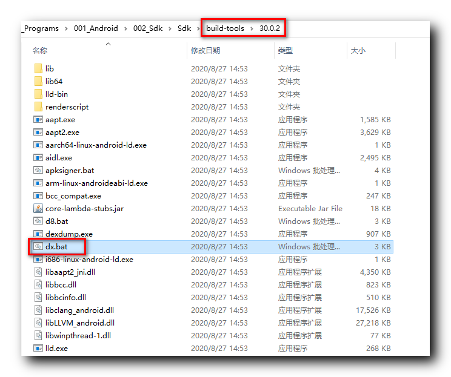This screenshot has width=451, height=377.
Task: Navigate to 002_Sdk breadcrumb
Action: point(148,28)
